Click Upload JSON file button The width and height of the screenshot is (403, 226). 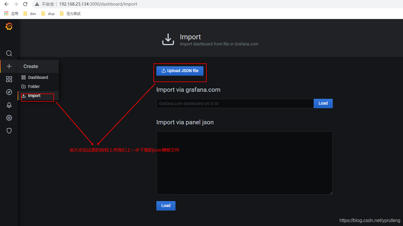pyautogui.click(x=180, y=71)
